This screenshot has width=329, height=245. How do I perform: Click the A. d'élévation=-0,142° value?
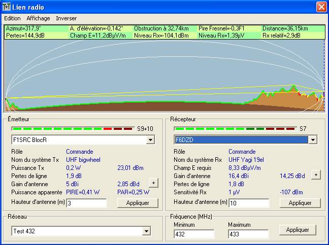click(96, 28)
